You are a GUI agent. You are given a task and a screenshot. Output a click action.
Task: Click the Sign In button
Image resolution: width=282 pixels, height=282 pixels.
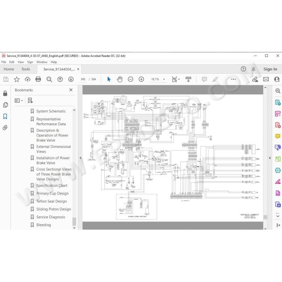point(270,69)
